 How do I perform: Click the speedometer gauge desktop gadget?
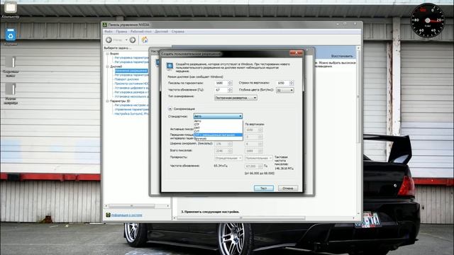(428, 21)
